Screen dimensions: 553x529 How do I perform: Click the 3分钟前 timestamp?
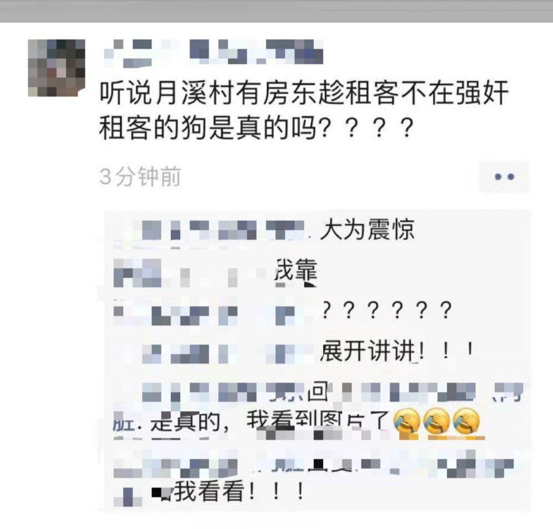pos(140,176)
